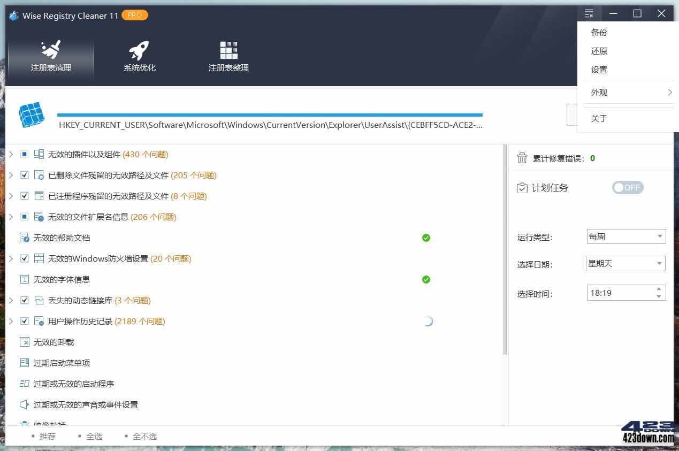Click the (2189 个问题) issue count
Screen dimensions: 679x451
coord(140,321)
